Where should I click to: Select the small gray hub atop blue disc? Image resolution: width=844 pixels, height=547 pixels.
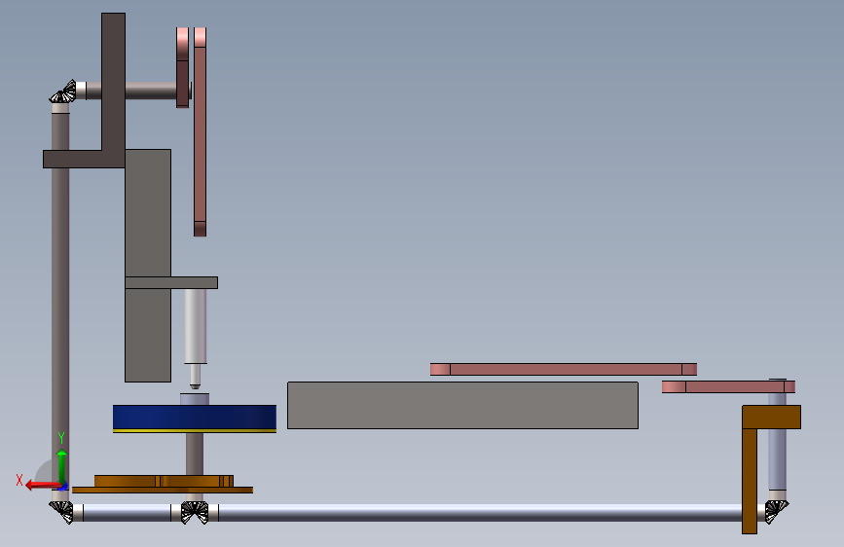click(195, 399)
